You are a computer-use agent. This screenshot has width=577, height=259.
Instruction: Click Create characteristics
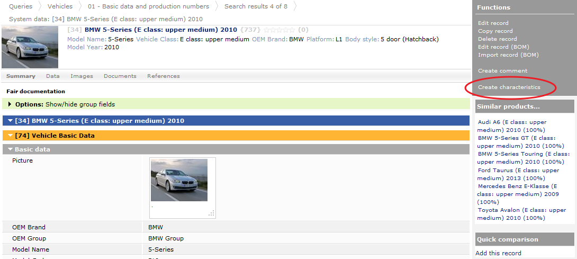509,87
